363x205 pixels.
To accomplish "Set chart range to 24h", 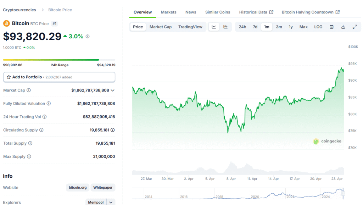I will 242,27.
